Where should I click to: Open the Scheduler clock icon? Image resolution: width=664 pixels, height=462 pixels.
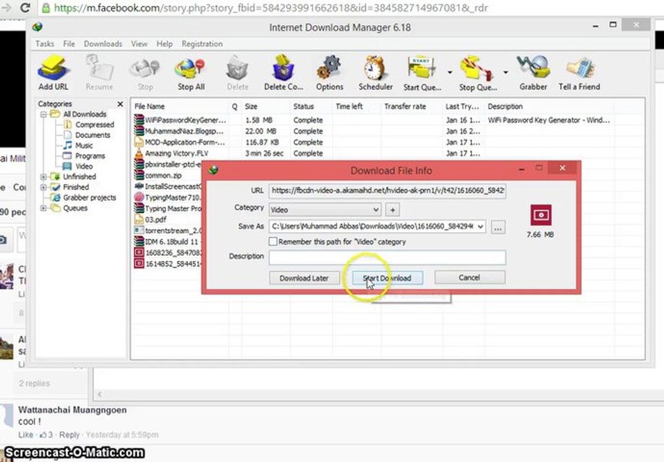(x=375, y=72)
